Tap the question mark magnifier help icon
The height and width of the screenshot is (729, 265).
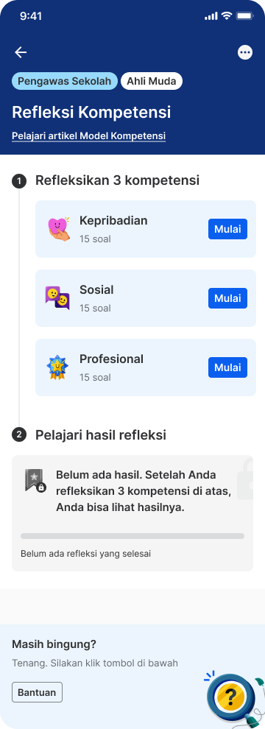tap(231, 697)
